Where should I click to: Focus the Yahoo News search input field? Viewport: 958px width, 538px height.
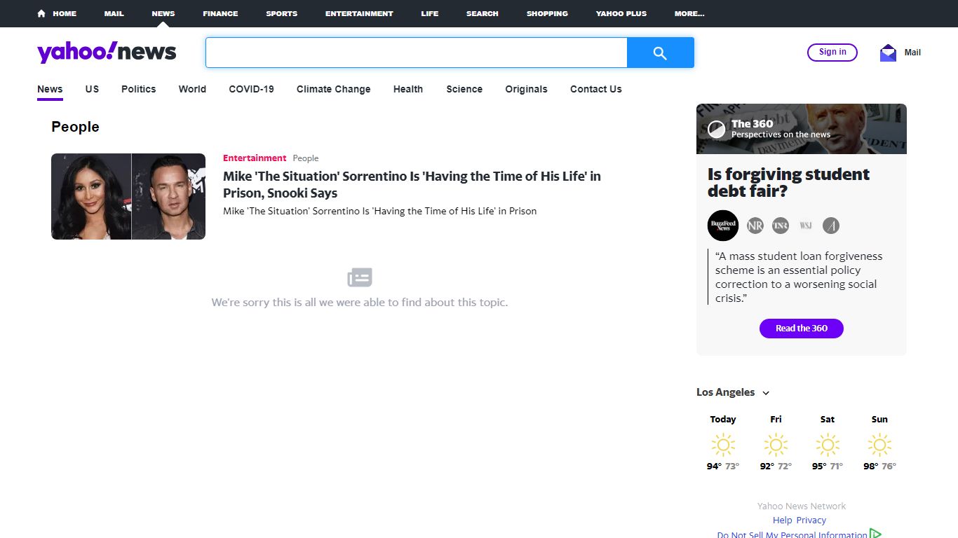tap(416, 53)
